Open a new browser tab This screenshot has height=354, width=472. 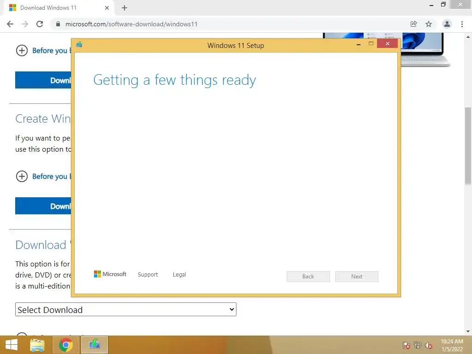(x=124, y=8)
